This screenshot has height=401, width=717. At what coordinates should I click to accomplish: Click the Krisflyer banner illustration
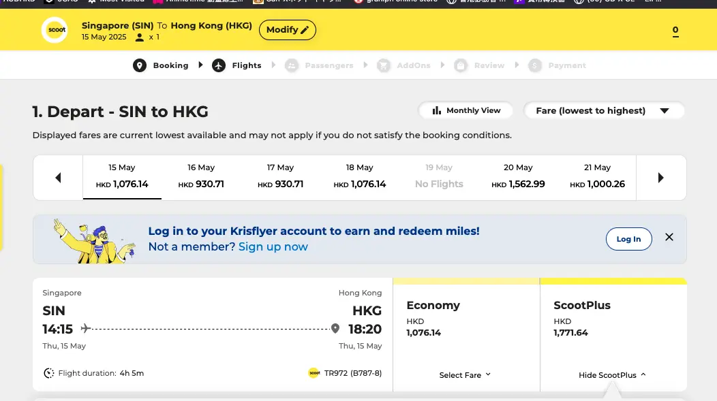(94, 240)
